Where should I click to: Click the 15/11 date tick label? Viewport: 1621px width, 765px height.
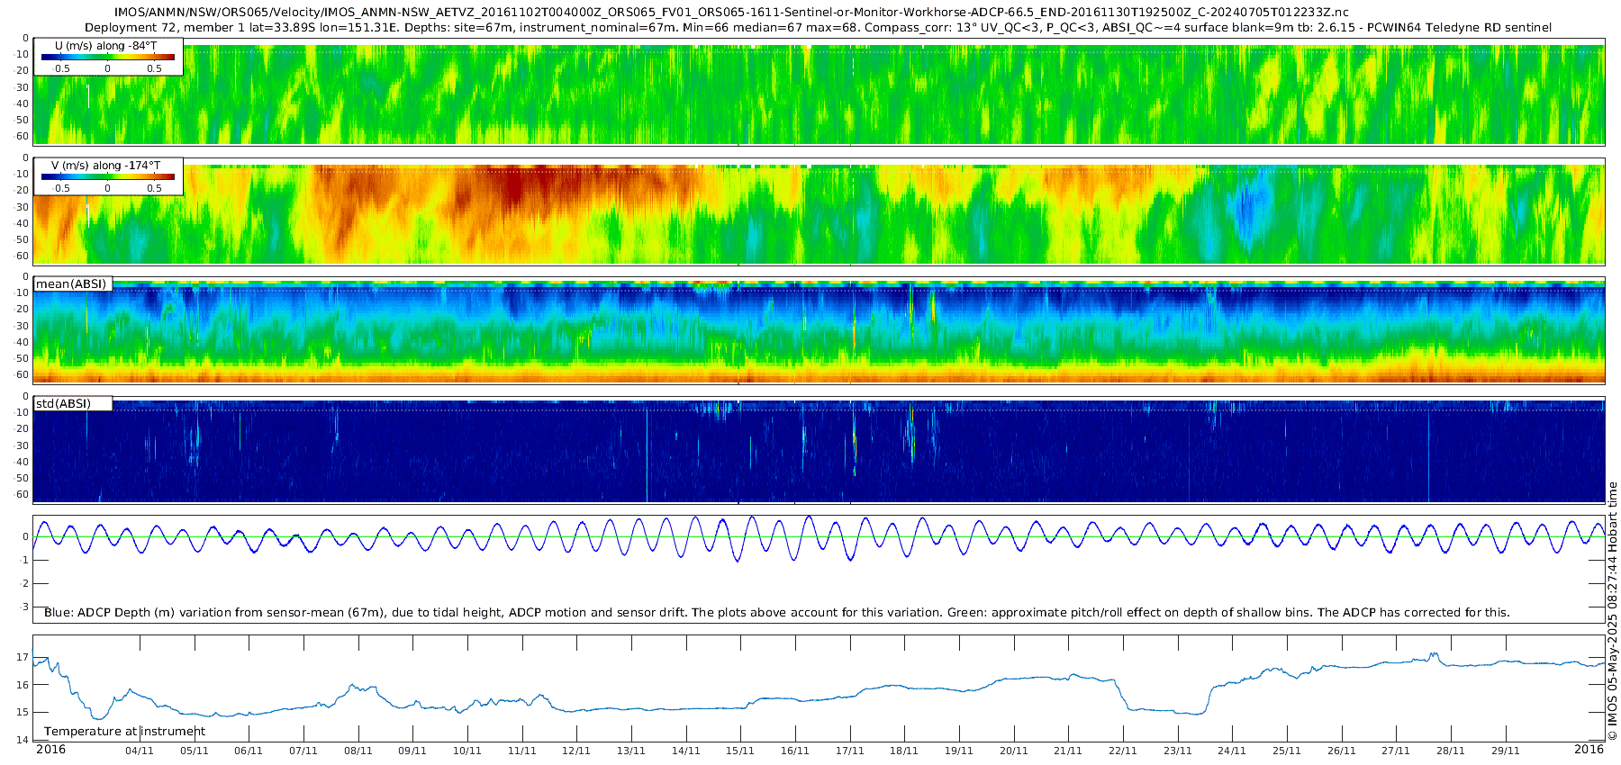[x=740, y=751]
